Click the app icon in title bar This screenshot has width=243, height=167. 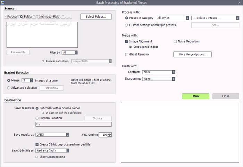(3, 3)
